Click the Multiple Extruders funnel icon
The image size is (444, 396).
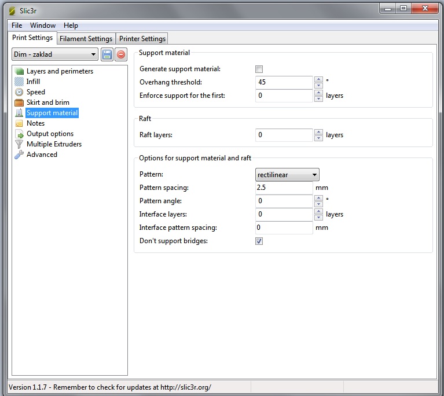[19, 144]
